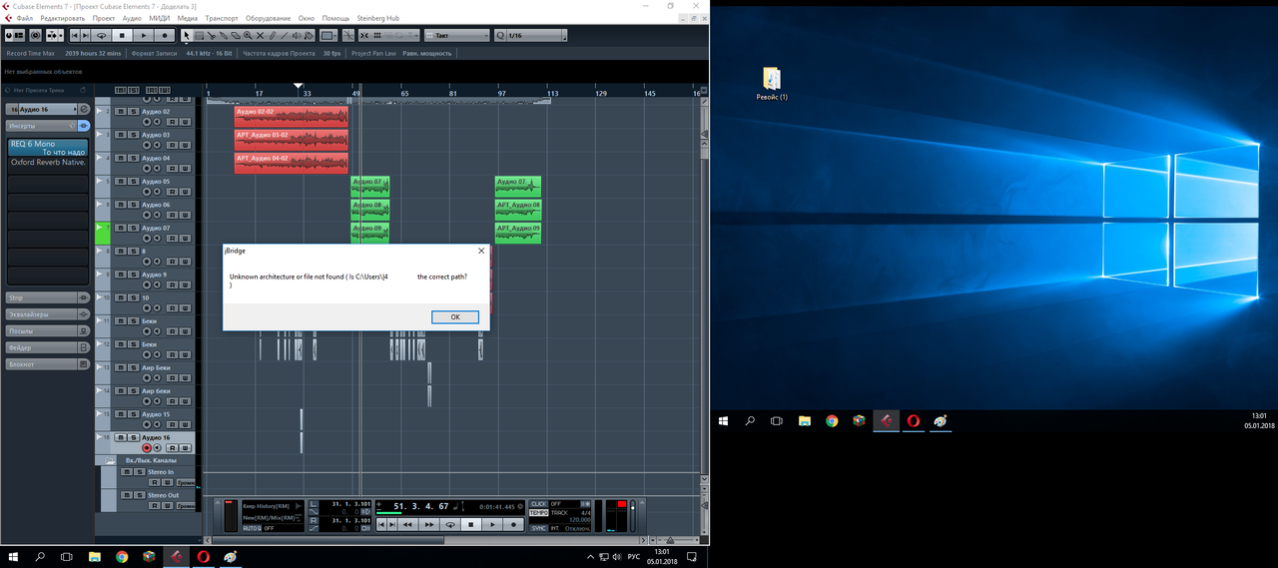Open the Color tool rectangle dropdown
Screen dimensions: 1278x568
click(x=327, y=35)
